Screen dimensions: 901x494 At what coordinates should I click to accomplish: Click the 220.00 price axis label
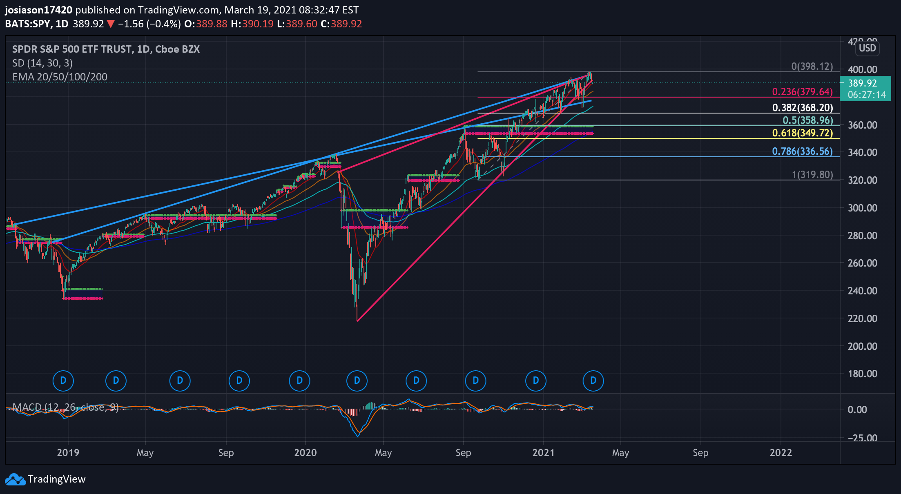[x=863, y=318]
